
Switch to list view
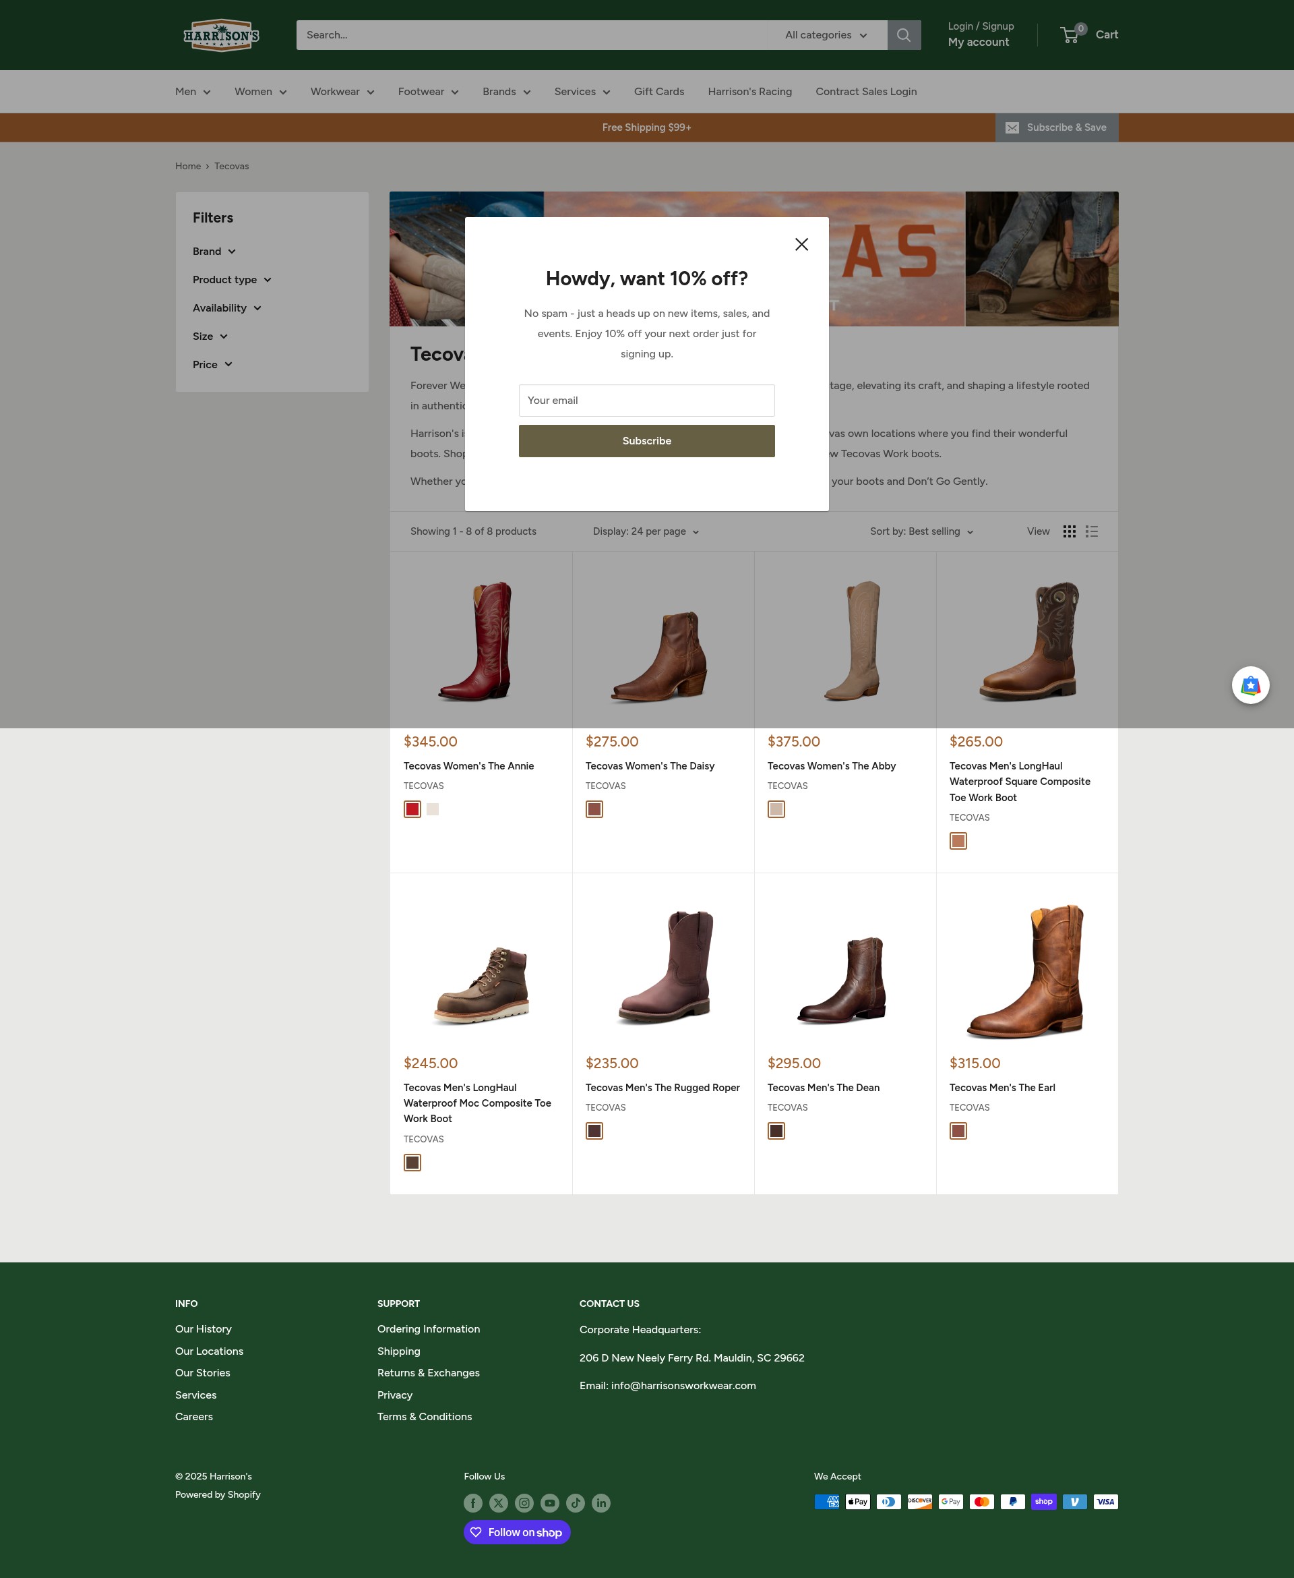1091,531
